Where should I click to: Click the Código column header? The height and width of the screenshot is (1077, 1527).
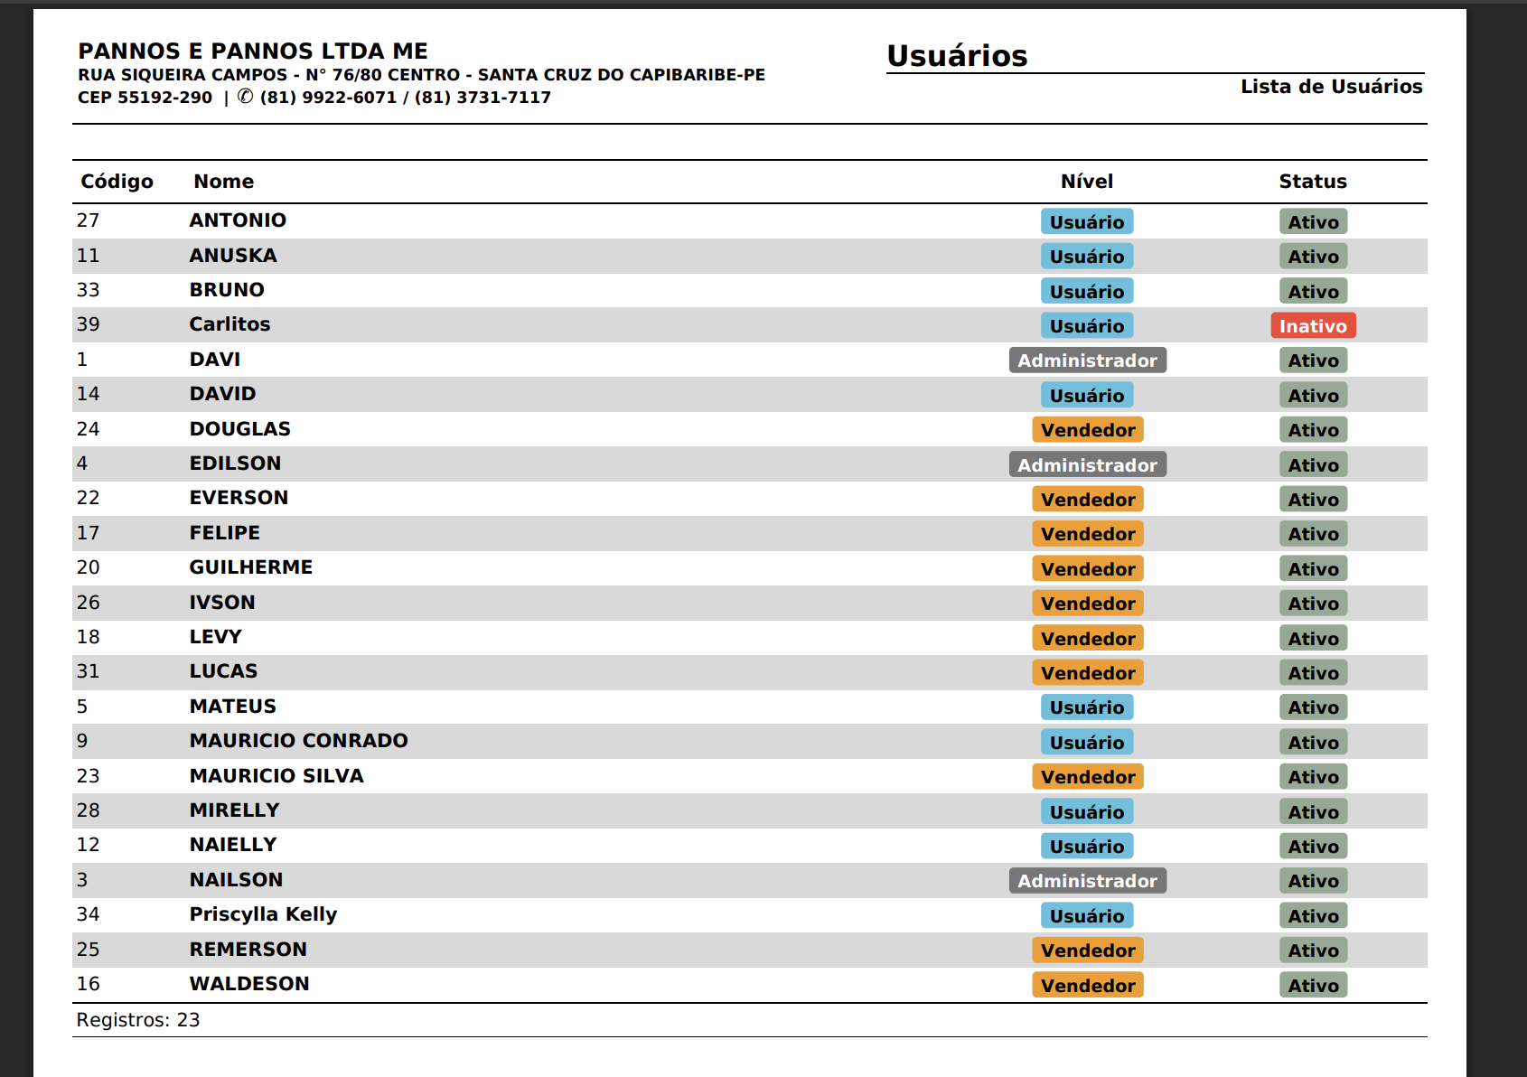tap(117, 182)
